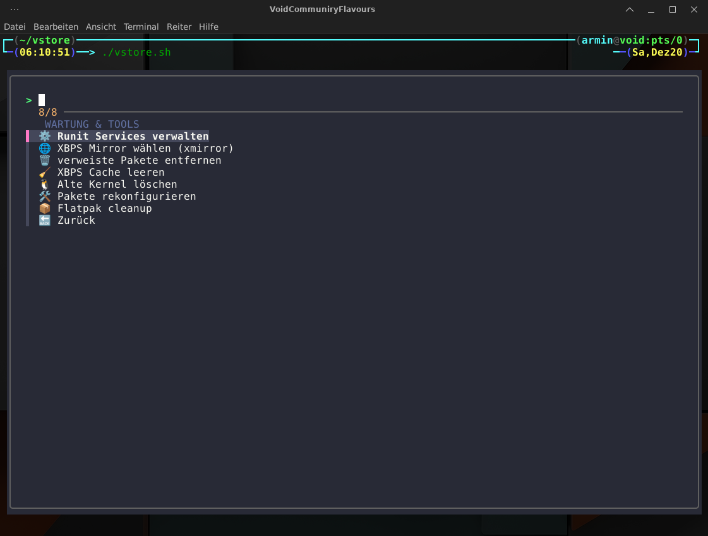Choose 'verweiste Pakete entfernen' text entry
Viewport: 708px width, 536px height.
(139, 161)
